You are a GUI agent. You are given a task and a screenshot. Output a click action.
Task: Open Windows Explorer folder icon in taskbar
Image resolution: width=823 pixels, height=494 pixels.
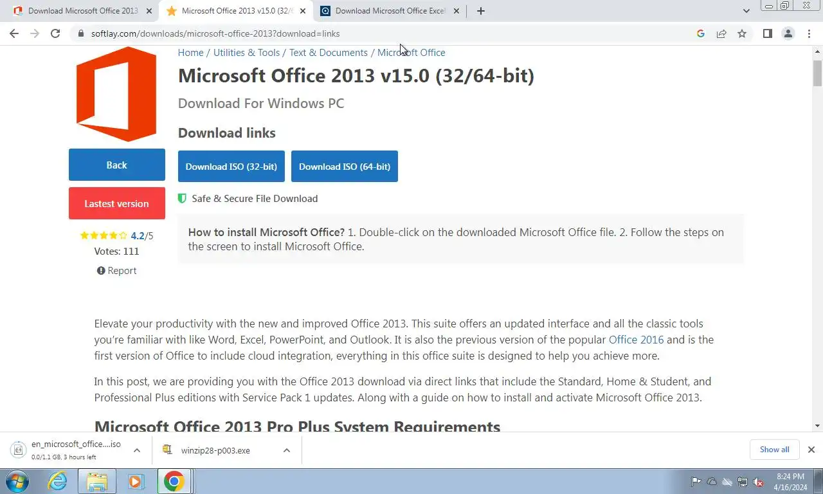click(96, 481)
